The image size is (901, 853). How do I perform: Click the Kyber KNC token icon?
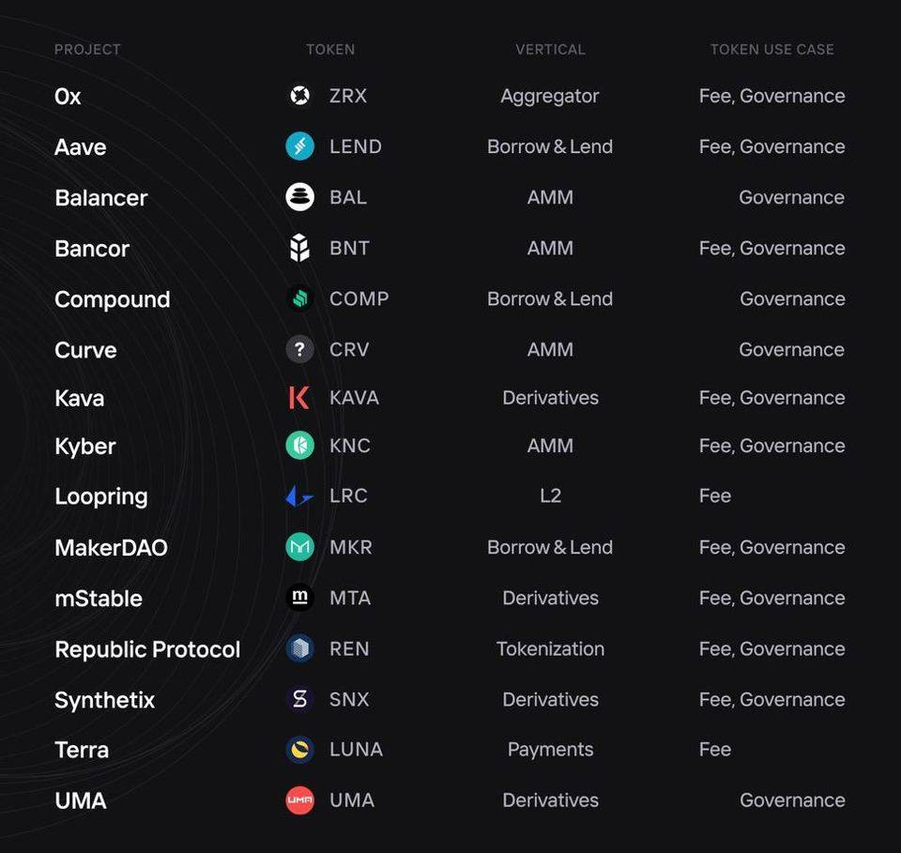299,446
